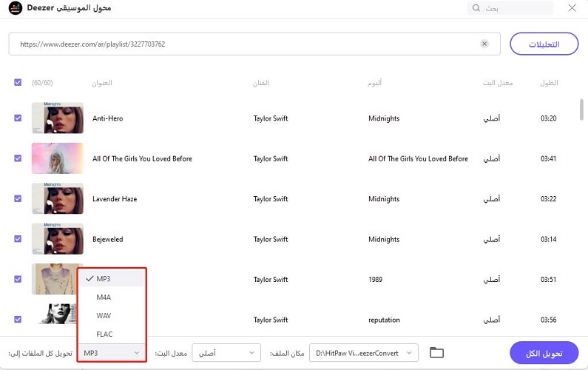Click the search magnifier icon
The height and width of the screenshot is (370, 588).
476,8
